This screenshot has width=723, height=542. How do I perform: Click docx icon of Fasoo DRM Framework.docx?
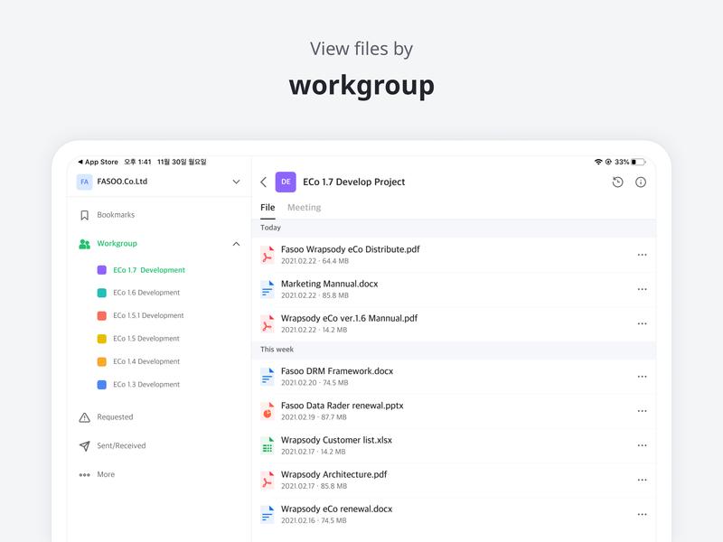click(267, 376)
